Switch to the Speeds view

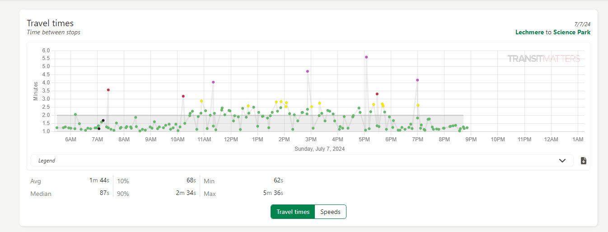pos(330,212)
